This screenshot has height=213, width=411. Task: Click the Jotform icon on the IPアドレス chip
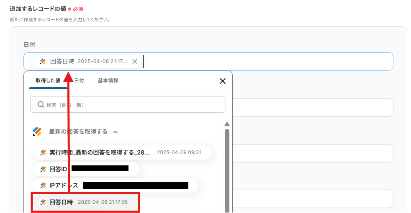click(x=43, y=185)
